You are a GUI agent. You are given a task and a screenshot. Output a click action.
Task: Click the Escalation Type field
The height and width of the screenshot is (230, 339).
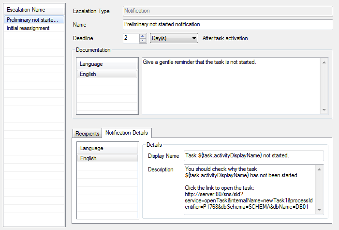tap(228, 11)
